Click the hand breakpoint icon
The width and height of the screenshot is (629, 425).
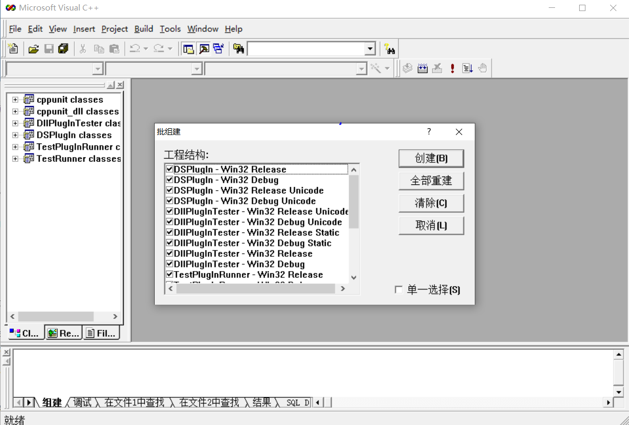[x=483, y=68]
